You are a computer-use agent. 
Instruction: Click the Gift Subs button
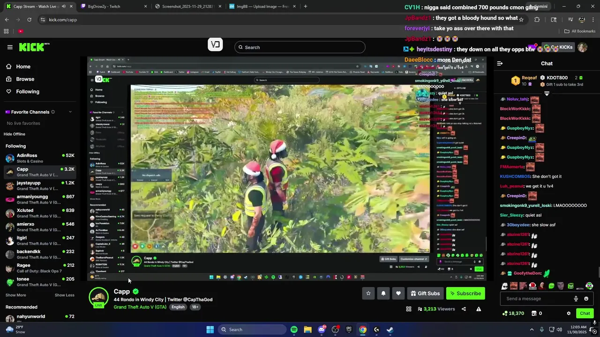[425, 293]
